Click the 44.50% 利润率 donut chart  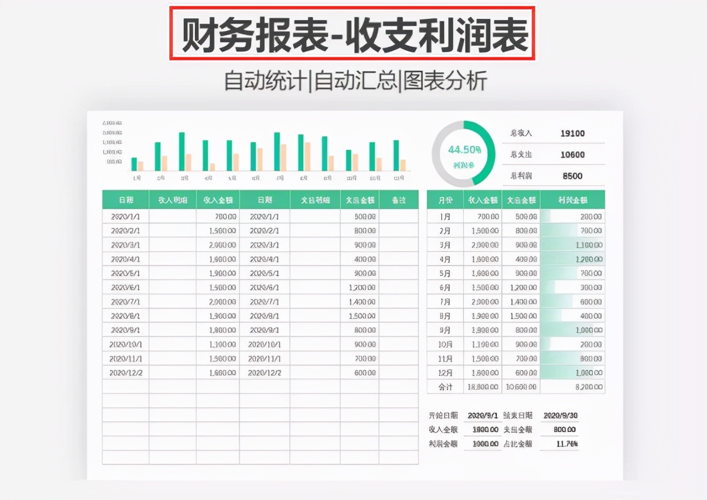[462, 153]
